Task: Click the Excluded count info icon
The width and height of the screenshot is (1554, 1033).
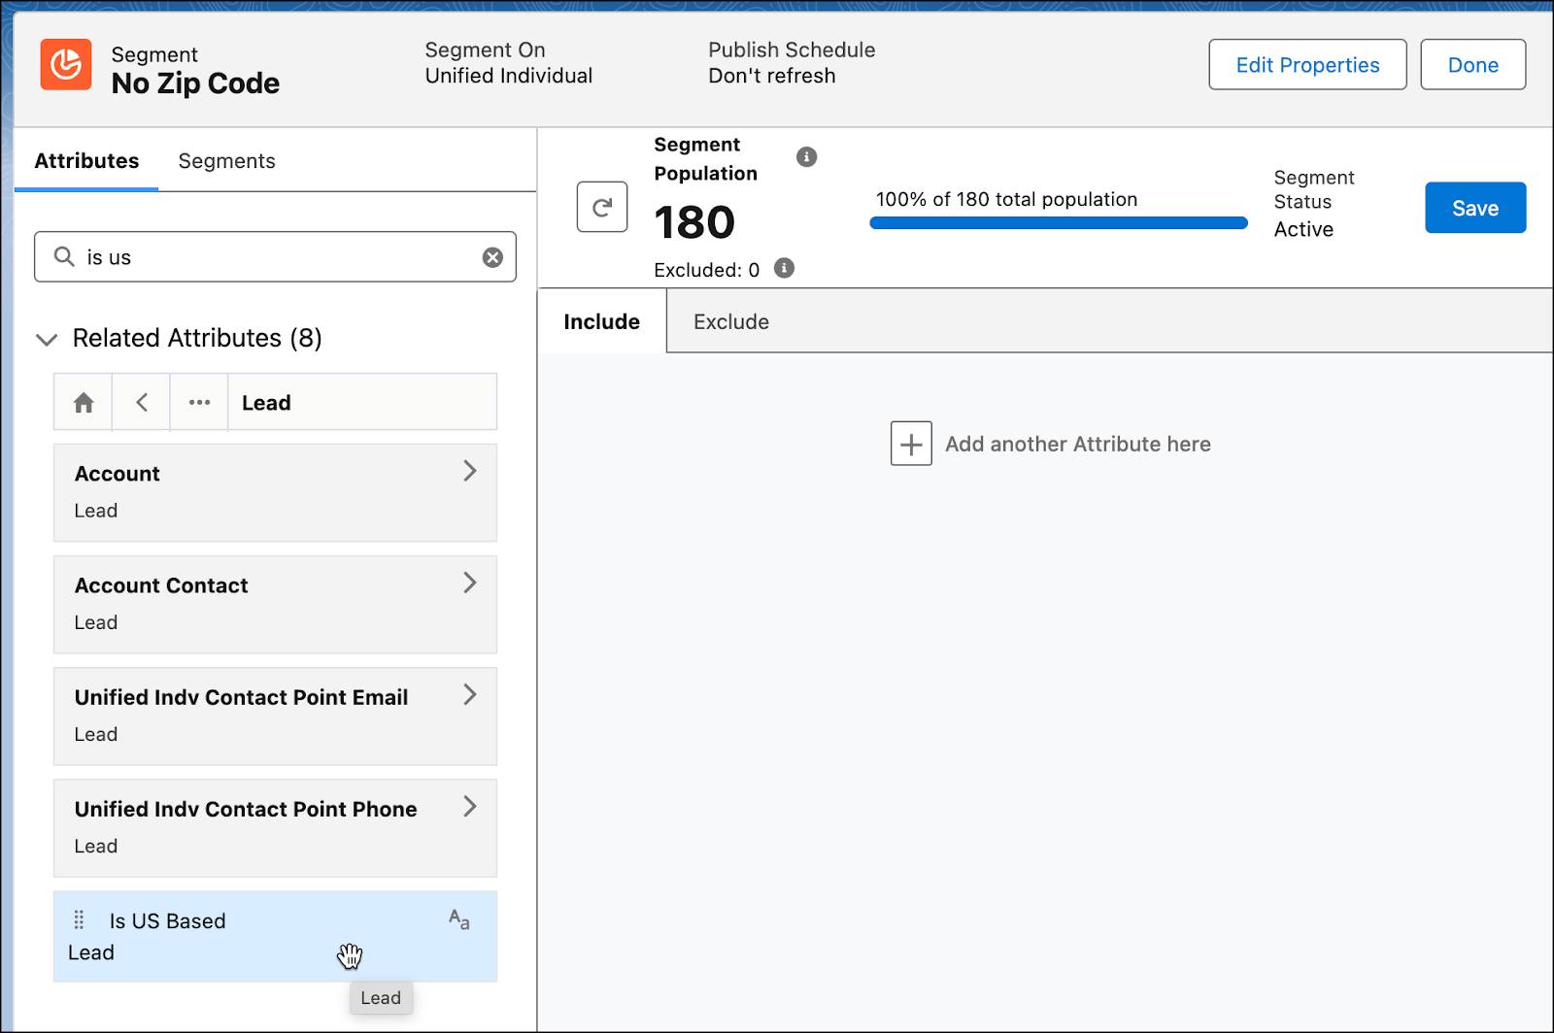Action: click(784, 269)
